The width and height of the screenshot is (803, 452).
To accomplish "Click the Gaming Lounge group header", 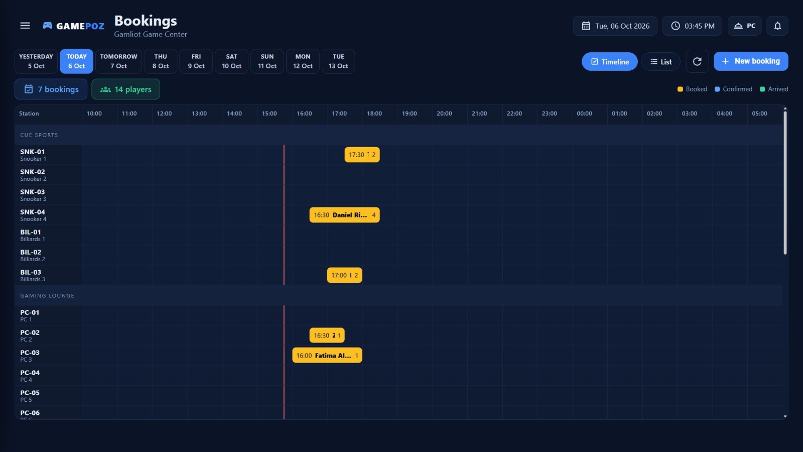I will (399, 296).
